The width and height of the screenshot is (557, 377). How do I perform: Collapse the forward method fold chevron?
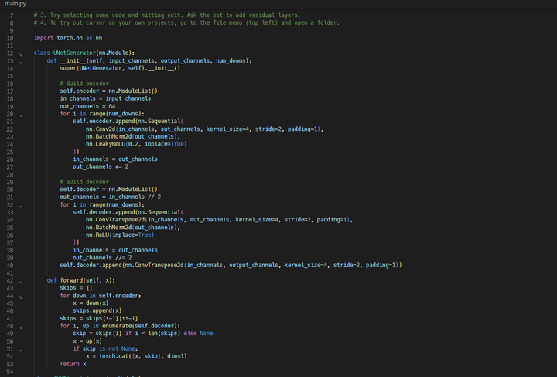click(x=22, y=280)
